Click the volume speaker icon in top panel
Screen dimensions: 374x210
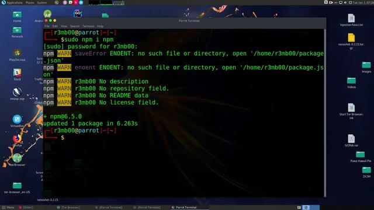[x=345, y=2]
